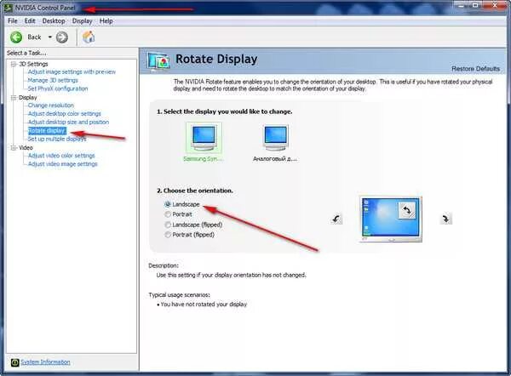Open Adjust desktop color settings
511x376 pixels.
pos(65,114)
